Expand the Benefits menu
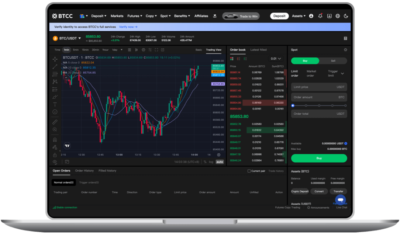Screen dimensions: 400x236 point(182,16)
